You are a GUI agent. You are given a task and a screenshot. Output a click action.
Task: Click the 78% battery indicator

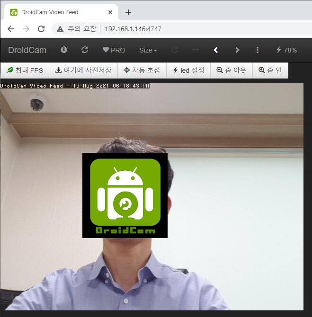coord(287,50)
